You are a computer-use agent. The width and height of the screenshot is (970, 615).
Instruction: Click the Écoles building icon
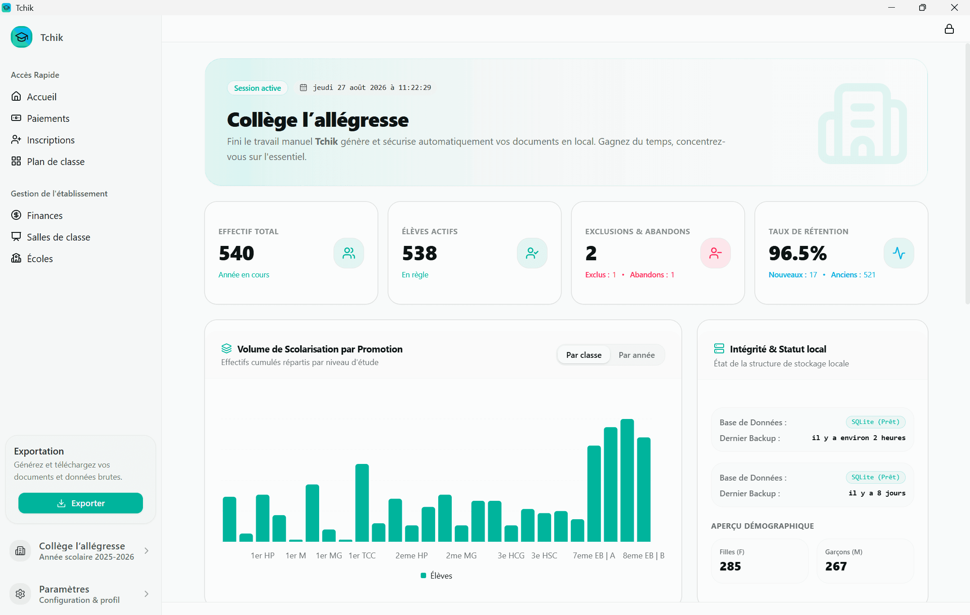(x=16, y=258)
